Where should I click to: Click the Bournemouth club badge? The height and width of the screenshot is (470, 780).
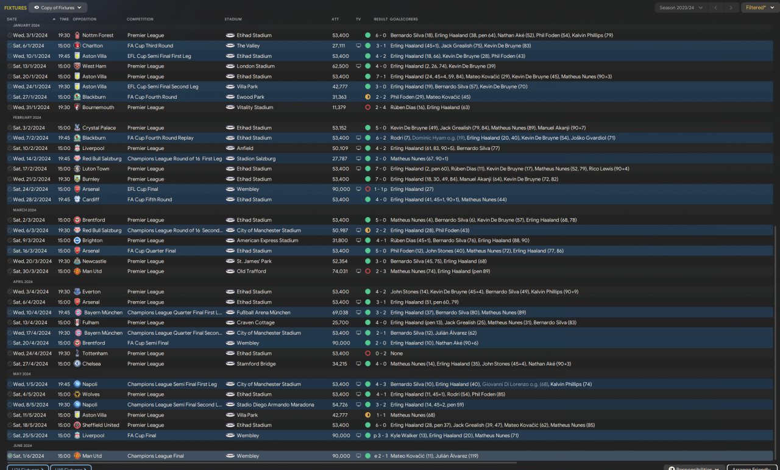pos(77,107)
